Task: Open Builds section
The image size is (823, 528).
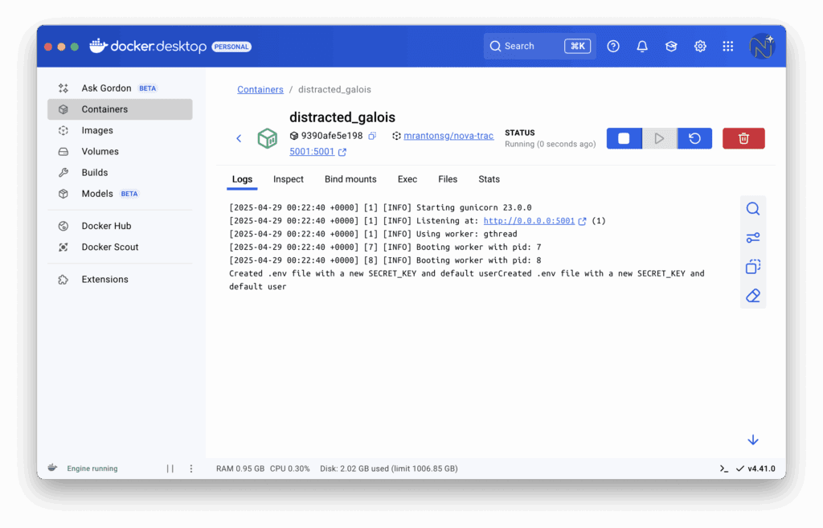Action: point(120,172)
